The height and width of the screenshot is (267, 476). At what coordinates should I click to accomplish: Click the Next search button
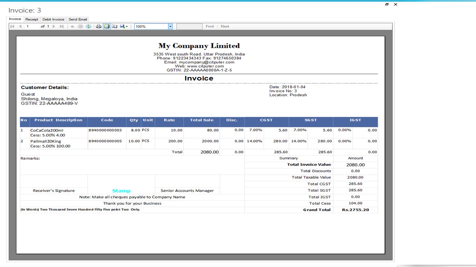tap(225, 26)
